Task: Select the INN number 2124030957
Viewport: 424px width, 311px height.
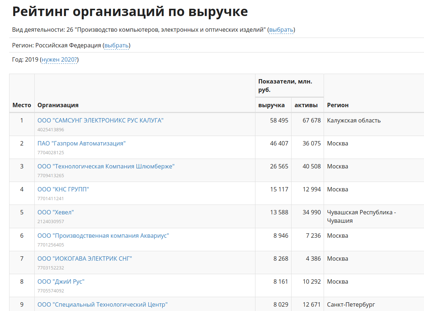Action: point(51,222)
